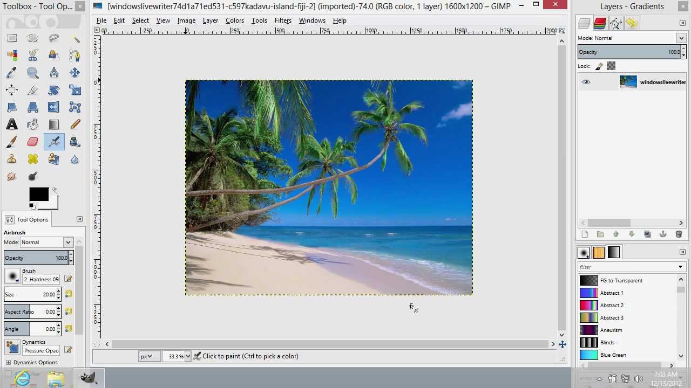Expand Dynamics Options section
This screenshot has height=388, width=691.
8,363
